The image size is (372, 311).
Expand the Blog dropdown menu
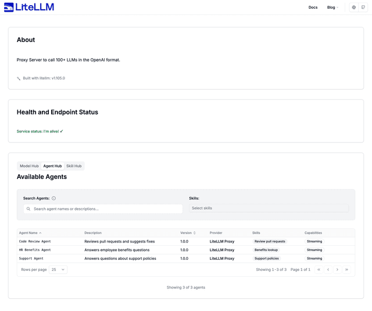(332, 8)
